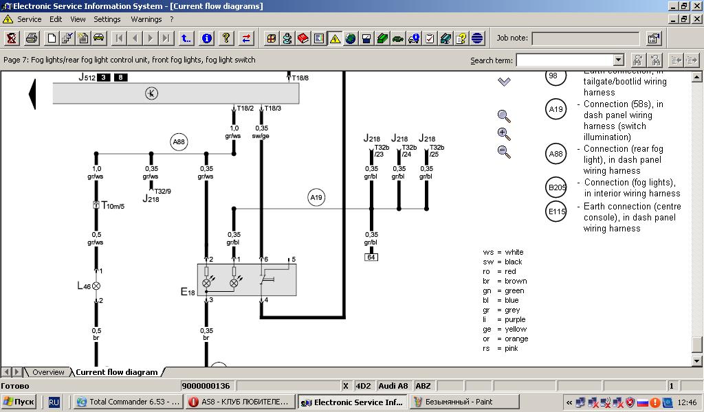This screenshot has height=412, width=704.
Task: Click the Job note edit button
Action: 653,38
